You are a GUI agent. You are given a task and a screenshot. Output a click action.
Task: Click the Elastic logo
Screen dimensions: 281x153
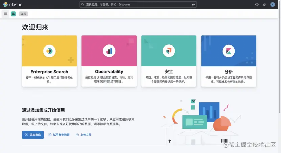coord(13,4)
